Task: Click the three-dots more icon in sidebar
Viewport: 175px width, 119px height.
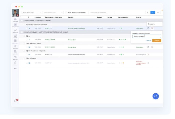Action: tap(15, 68)
